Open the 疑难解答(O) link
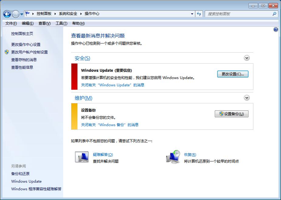 point(103,155)
